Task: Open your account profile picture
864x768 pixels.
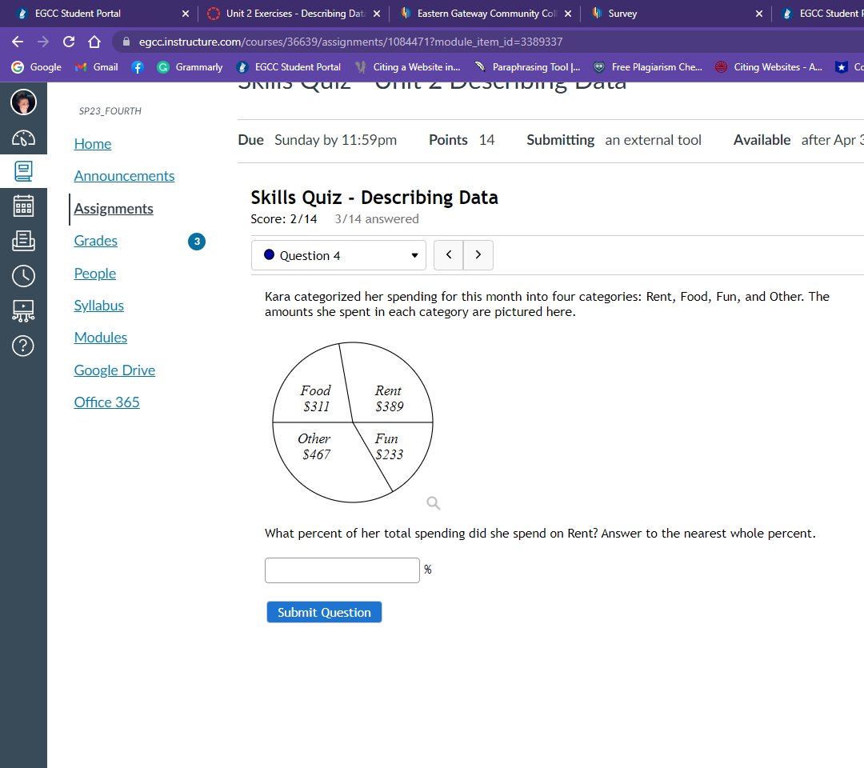Action: (x=23, y=102)
